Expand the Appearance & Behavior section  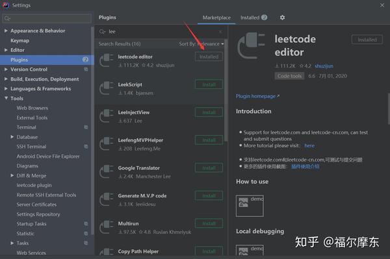click(x=6, y=31)
